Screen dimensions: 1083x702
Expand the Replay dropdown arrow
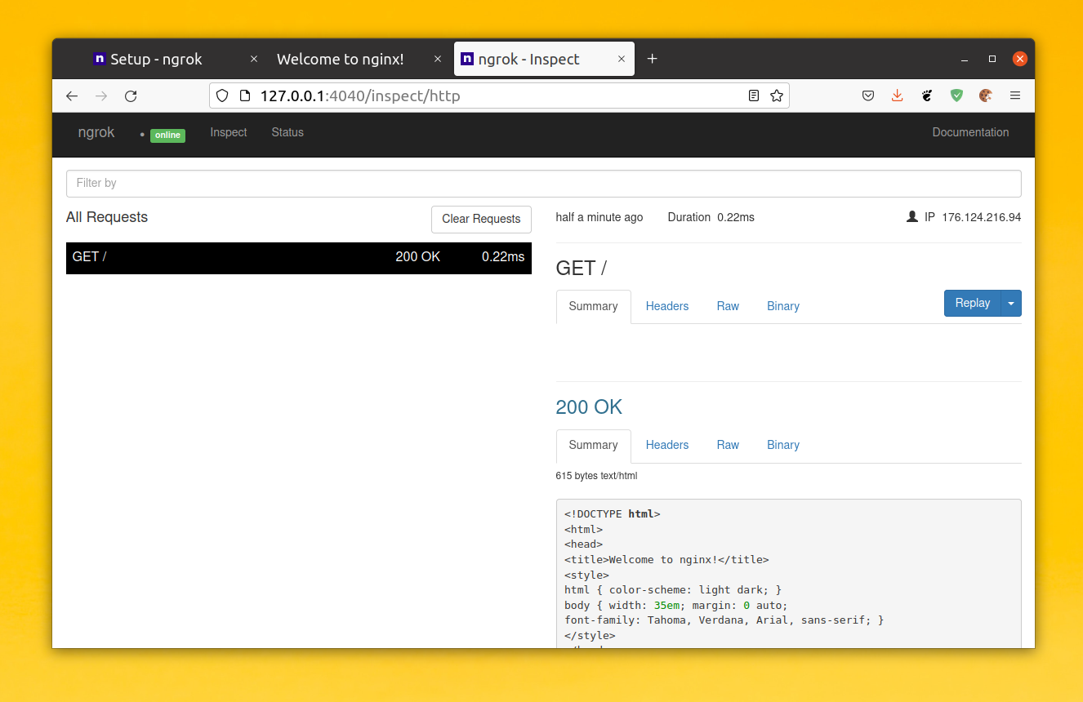1011,303
